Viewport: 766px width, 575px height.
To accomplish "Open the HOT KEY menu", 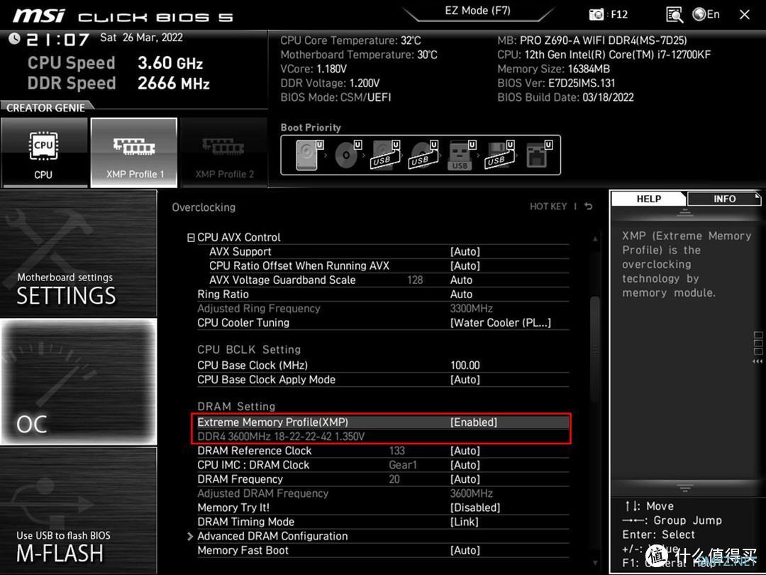I will 548,207.
